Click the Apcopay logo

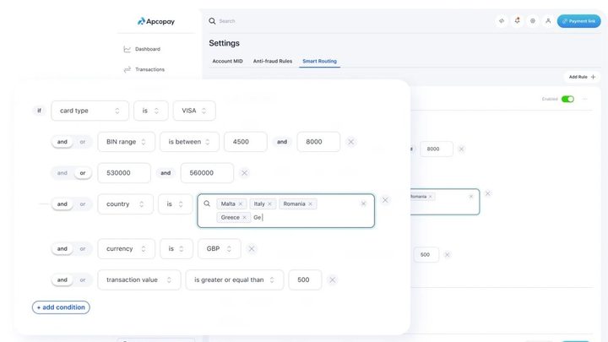(x=156, y=21)
